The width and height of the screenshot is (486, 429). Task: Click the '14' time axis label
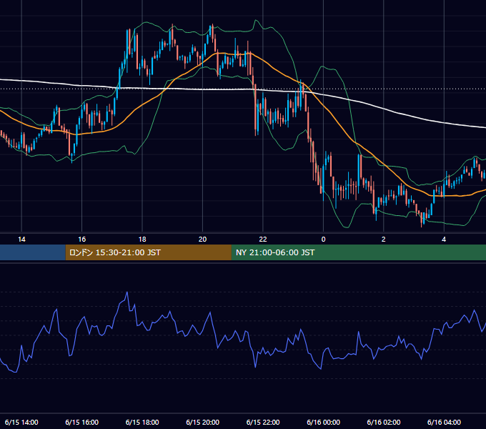pos(21,240)
